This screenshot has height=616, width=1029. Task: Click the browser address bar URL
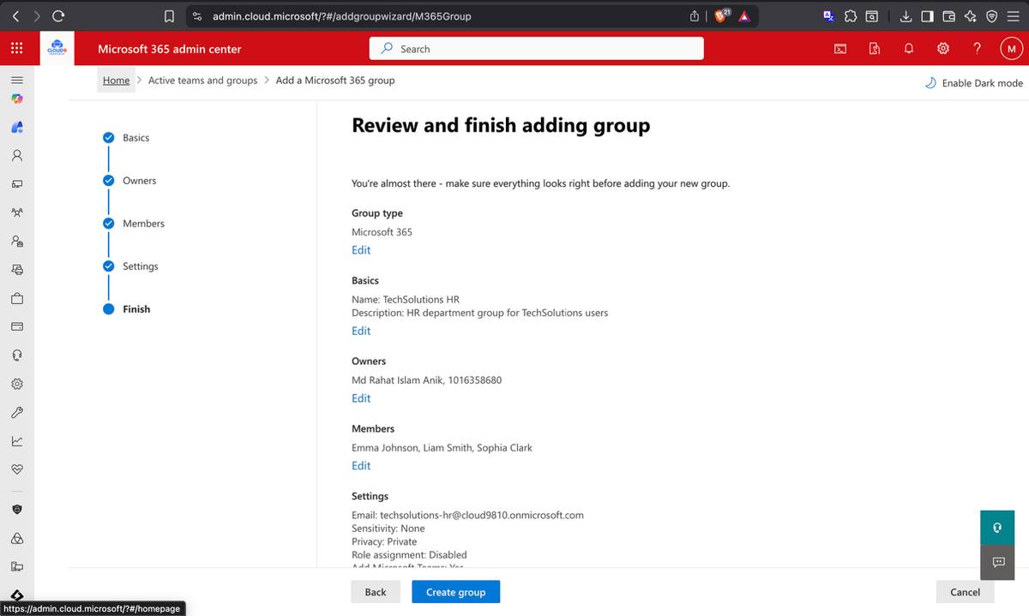tap(341, 15)
